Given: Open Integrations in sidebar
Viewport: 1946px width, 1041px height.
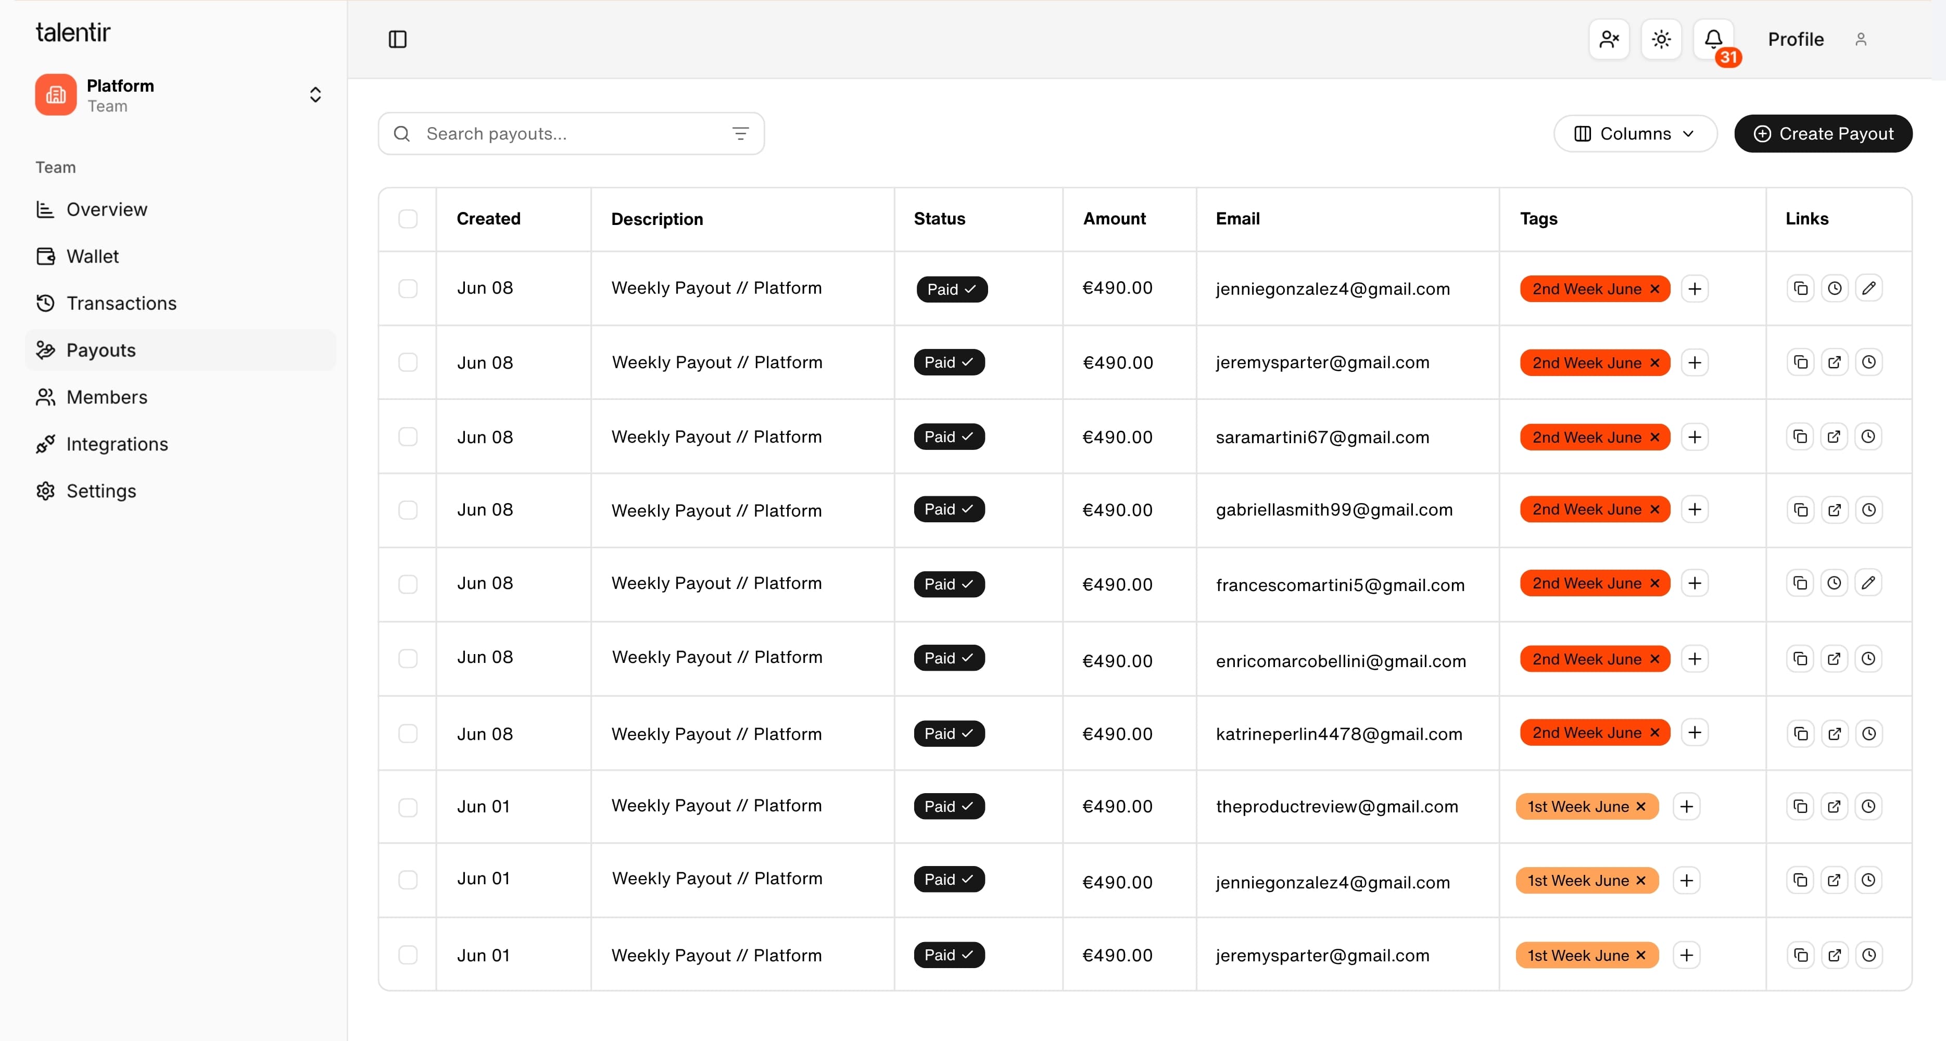Looking at the screenshot, I should (x=181, y=444).
